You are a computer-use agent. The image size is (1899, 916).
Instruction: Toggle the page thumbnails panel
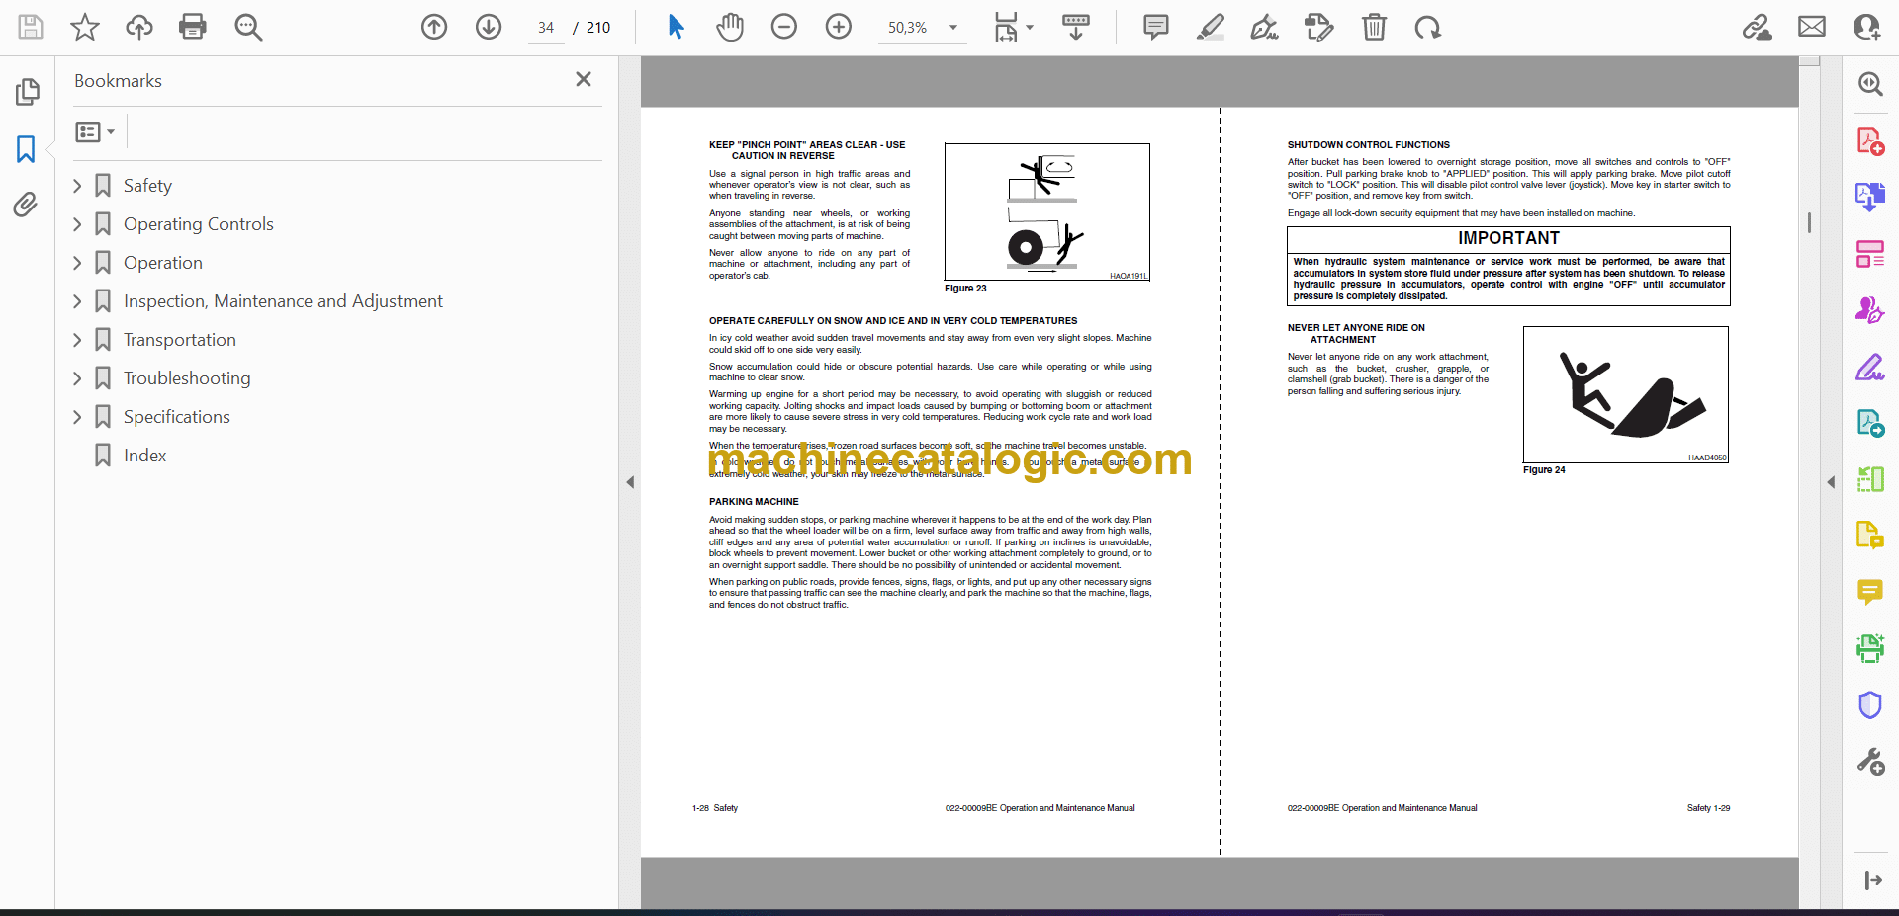coord(27,92)
